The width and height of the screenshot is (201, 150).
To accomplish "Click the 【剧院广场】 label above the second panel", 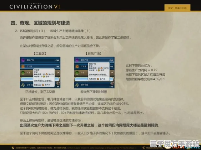I will pos(94,53).
